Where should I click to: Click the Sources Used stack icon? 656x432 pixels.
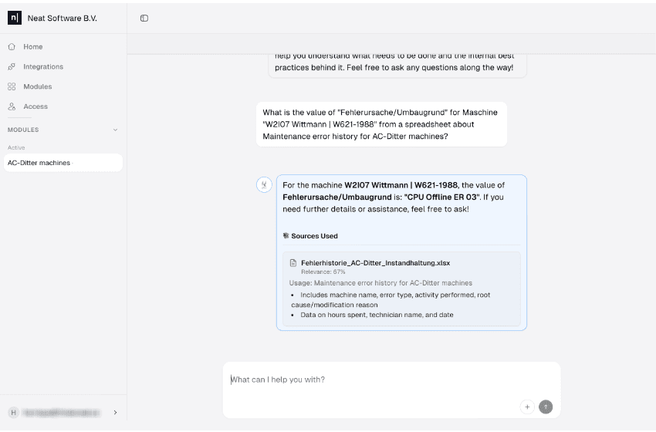coord(286,236)
